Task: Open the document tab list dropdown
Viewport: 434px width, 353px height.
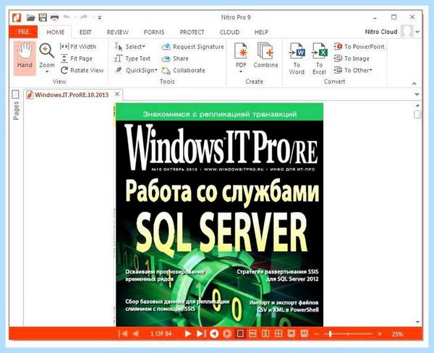Action: click(x=417, y=95)
